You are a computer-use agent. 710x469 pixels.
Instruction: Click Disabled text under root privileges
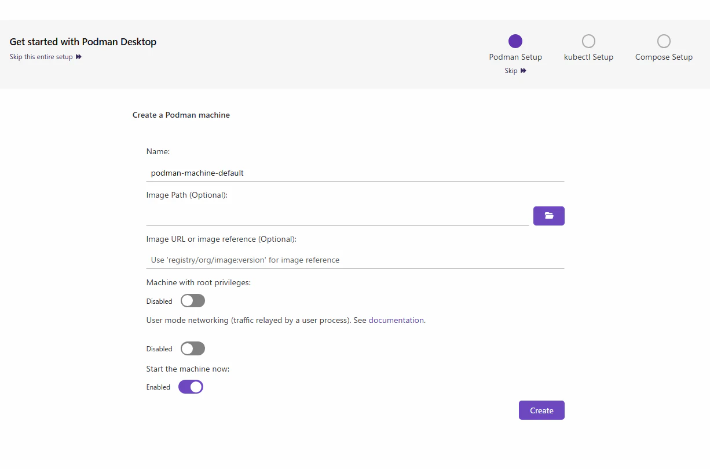(159, 301)
